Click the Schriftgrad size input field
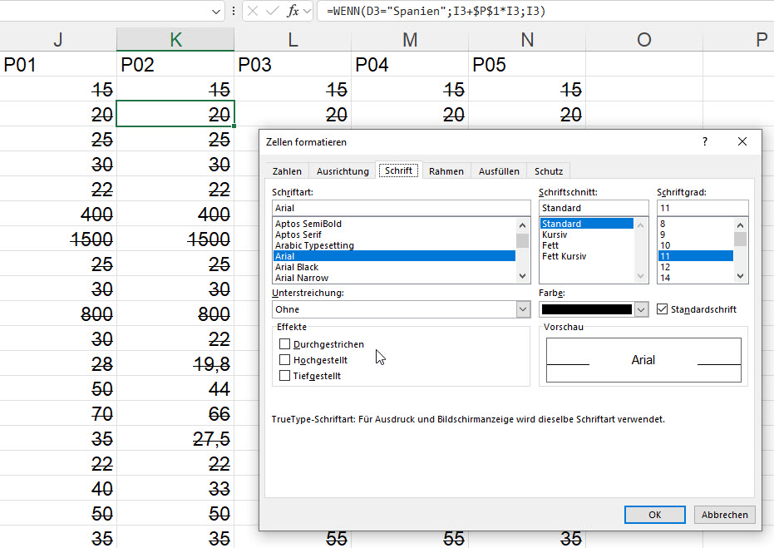 click(703, 208)
